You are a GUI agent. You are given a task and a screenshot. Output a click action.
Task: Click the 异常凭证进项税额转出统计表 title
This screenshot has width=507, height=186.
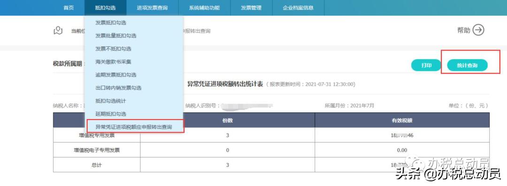[225, 84]
